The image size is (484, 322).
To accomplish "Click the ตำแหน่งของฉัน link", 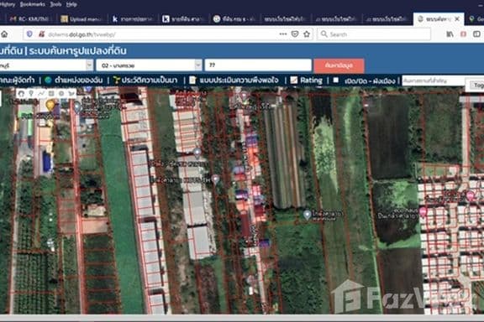I will coord(78,80).
